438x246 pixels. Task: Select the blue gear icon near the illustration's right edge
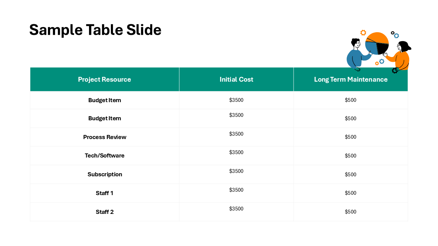(397, 36)
